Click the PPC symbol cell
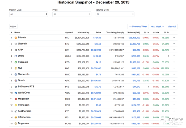186x128 pixels. pyautogui.click(x=67, y=62)
